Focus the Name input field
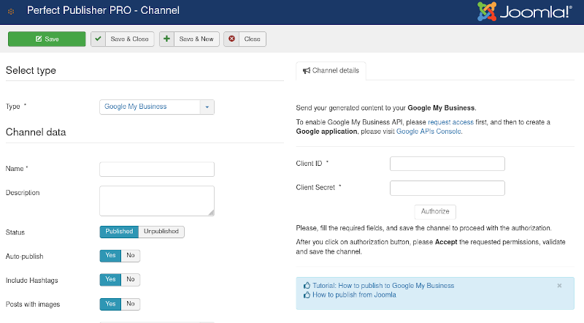The image size is (584, 323). (x=157, y=169)
